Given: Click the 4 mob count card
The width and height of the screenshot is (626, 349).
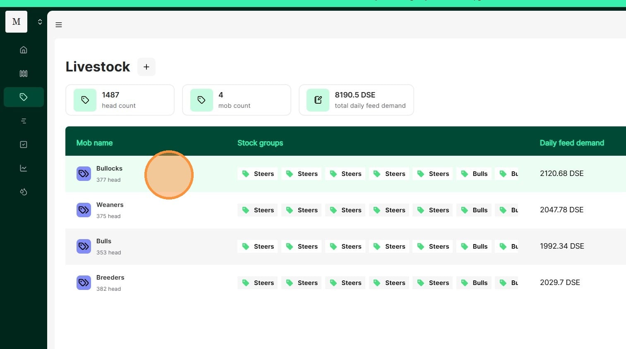Looking at the screenshot, I should pyautogui.click(x=237, y=100).
